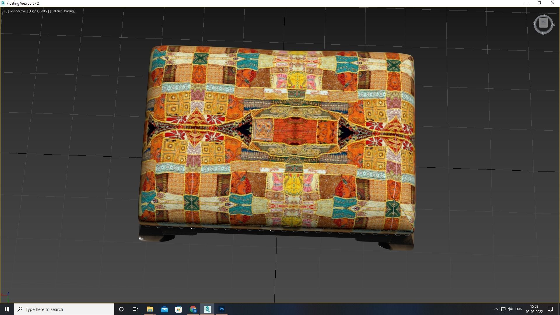
Task: Open the Windows Start menu
Action: tap(7, 309)
